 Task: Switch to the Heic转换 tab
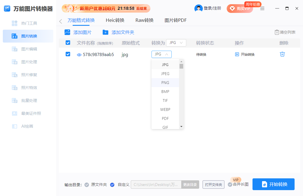[x=115, y=20]
